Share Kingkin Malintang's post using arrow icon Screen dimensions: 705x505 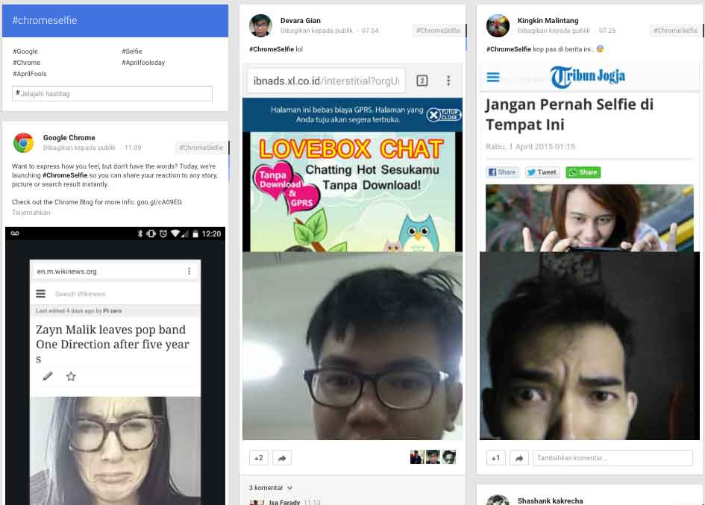[519, 458]
